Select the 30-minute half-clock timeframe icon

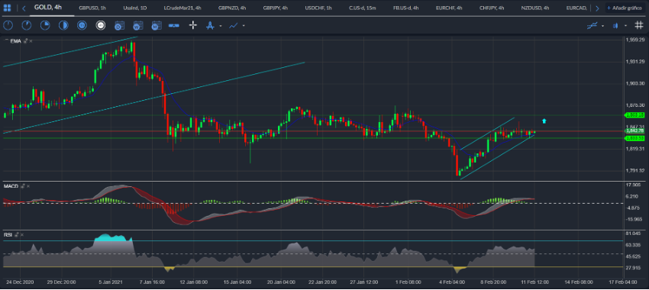coord(63,26)
